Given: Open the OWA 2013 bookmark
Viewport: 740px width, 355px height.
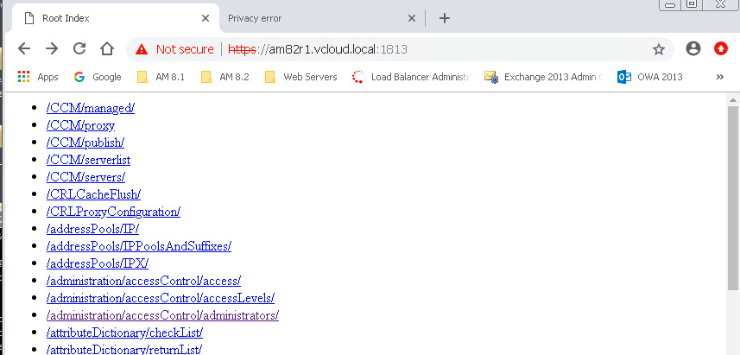Looking at the screenshot, I should 650,77.
